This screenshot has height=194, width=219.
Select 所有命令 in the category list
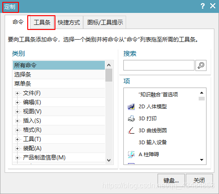click(59, 65)
